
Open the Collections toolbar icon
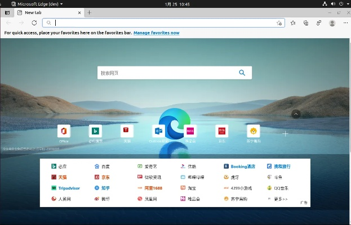(306, 23)
